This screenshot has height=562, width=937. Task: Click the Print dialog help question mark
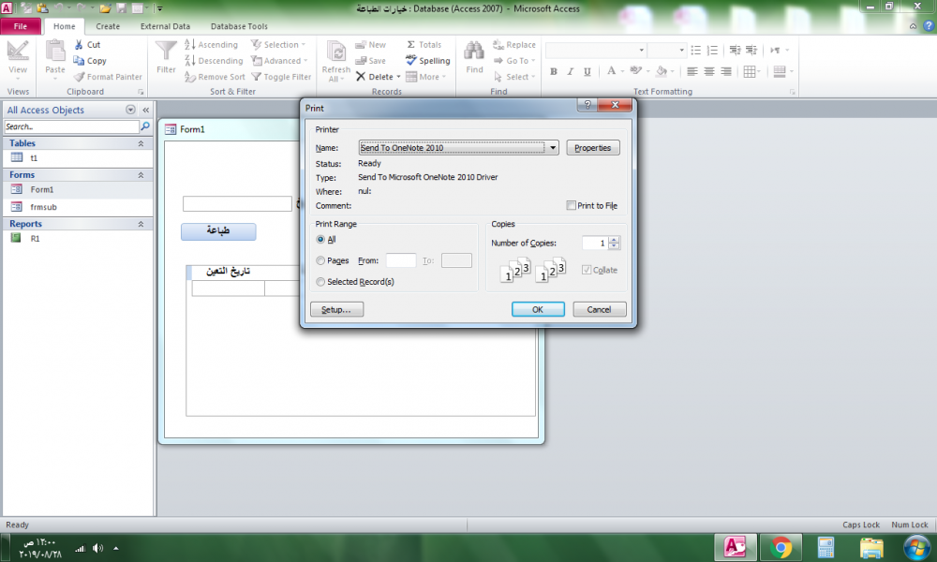coord(587,108)
